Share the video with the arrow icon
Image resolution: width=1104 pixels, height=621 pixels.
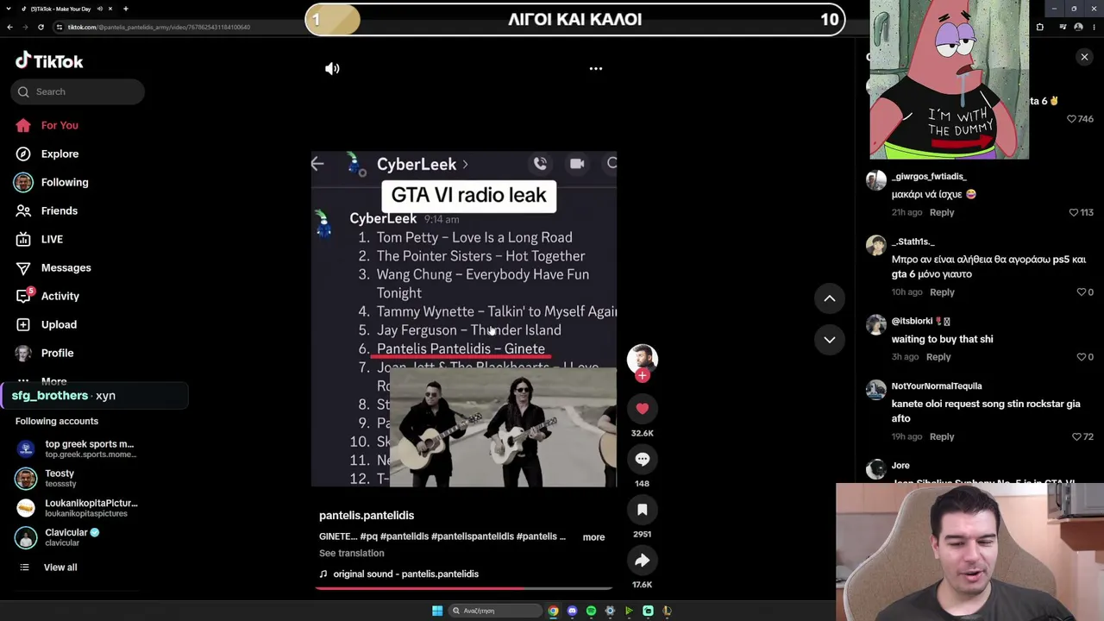[x=642, y=561]
